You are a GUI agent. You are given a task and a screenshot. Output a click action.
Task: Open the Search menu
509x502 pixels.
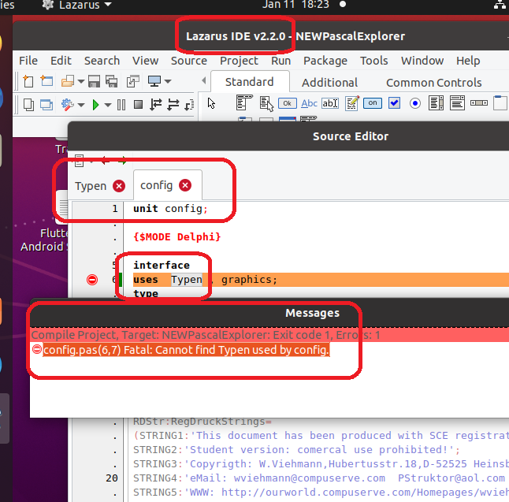(x=102, y=61)
